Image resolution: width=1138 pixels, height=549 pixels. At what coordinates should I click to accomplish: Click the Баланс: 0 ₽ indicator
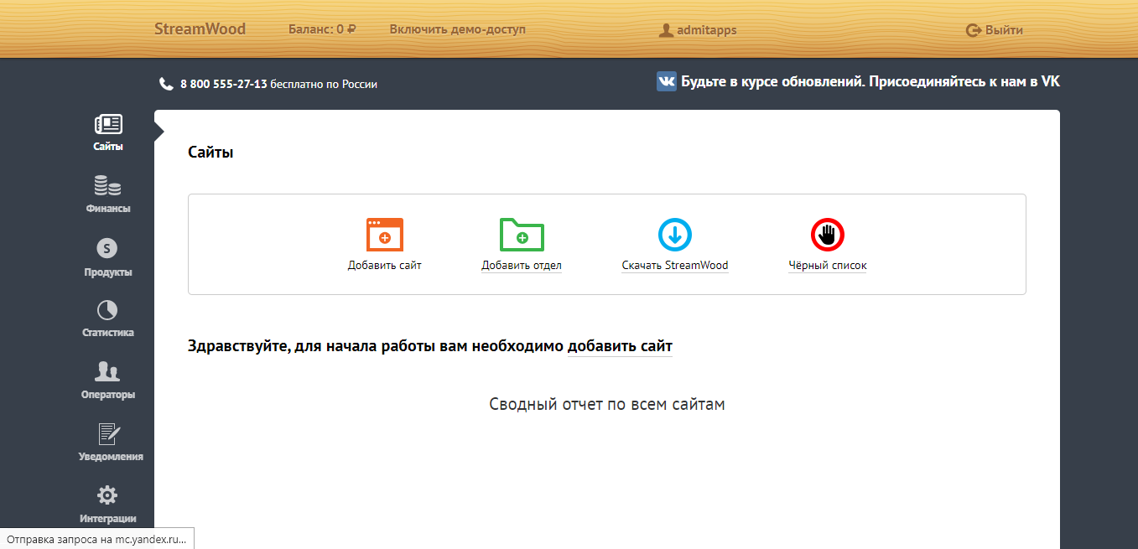[322, 29]
